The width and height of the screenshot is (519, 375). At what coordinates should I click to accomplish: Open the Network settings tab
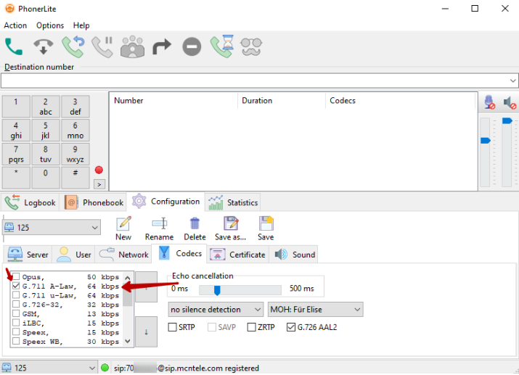pos(123,255)
